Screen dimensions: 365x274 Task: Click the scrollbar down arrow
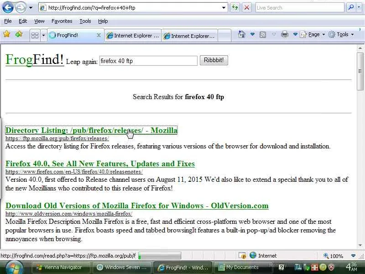pyautogui.click(x=360, y=245)
